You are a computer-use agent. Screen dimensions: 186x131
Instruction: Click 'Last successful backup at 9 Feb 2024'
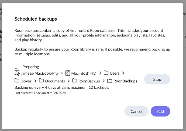point(40,93)
